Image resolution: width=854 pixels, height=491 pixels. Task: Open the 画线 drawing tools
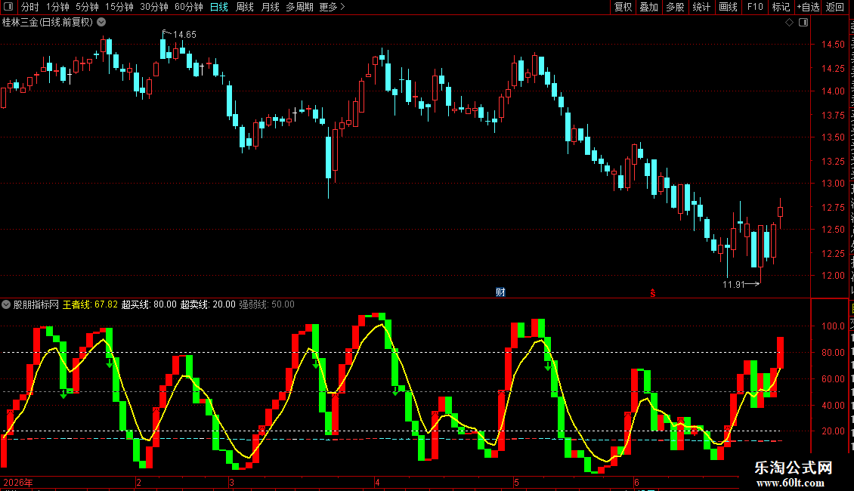pos(728,7)
